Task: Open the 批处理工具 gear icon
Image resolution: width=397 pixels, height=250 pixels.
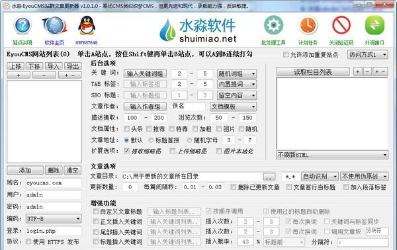Action: (273, 24)
